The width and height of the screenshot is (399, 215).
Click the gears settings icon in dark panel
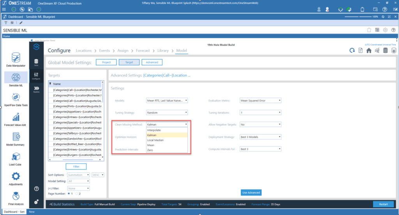tap(36, 202)
